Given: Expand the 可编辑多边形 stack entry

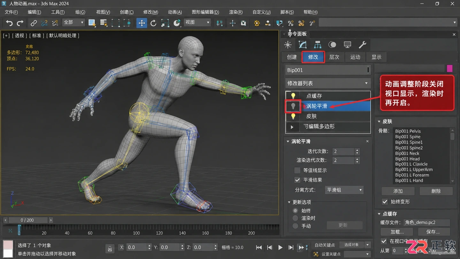Looking at the screenshot, I should pyautogui.click(x=292, y=127).
